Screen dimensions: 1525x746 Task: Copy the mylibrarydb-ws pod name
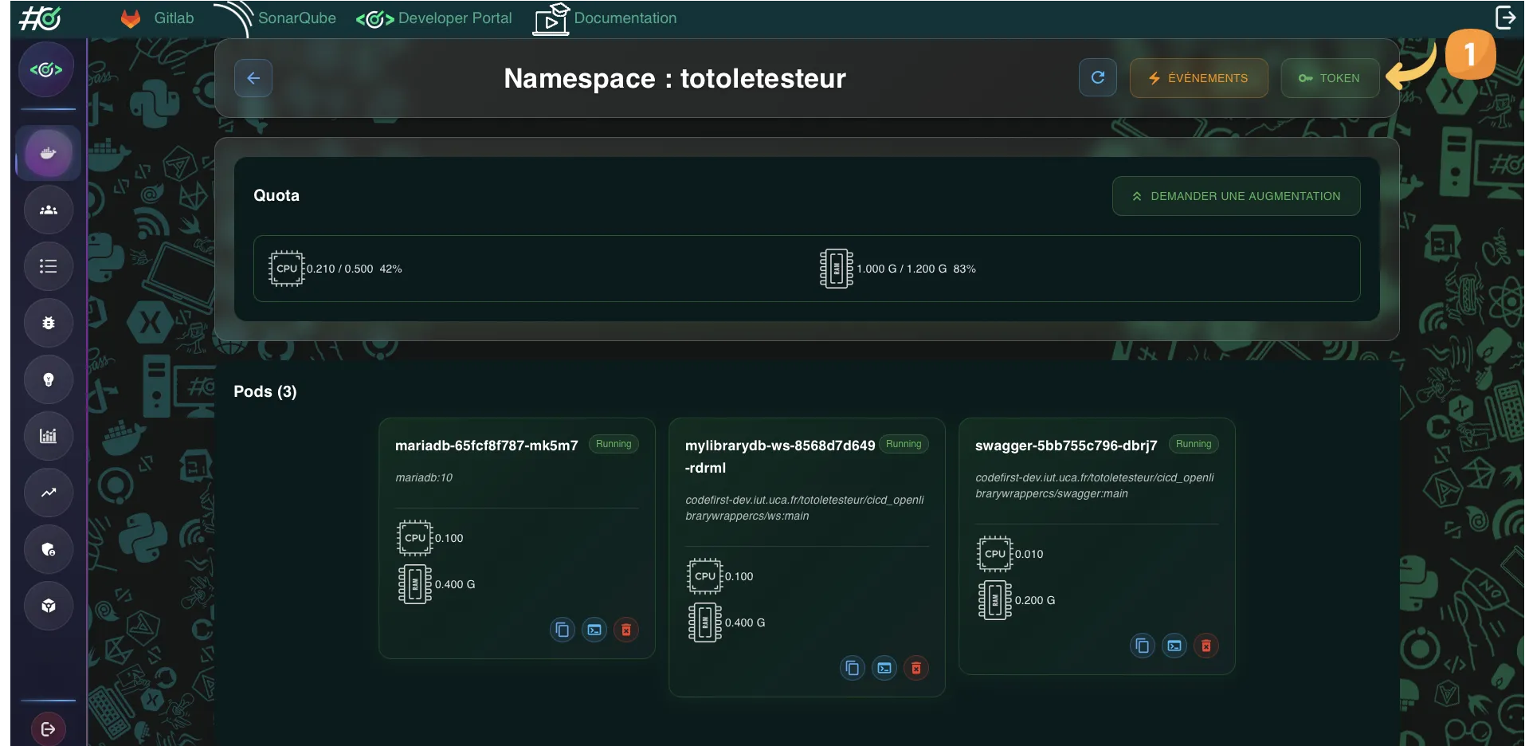pyautogui.click(x=852, y=669)
